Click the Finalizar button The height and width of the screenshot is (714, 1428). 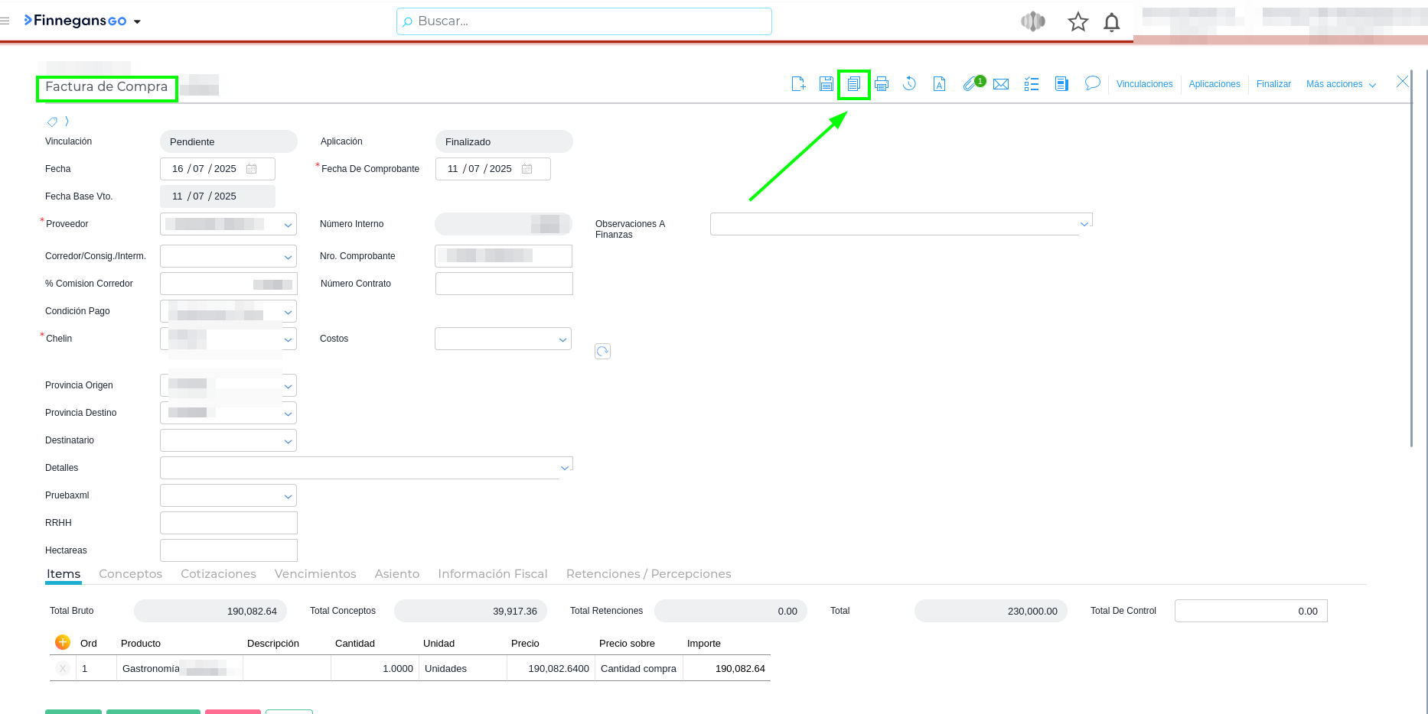click(x=1273, y=84)
